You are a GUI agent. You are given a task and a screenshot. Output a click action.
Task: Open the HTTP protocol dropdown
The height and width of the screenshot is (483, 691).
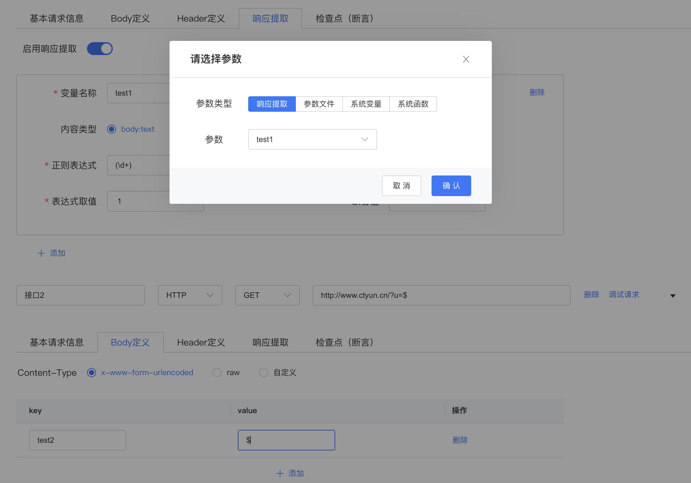click(190, 295)
